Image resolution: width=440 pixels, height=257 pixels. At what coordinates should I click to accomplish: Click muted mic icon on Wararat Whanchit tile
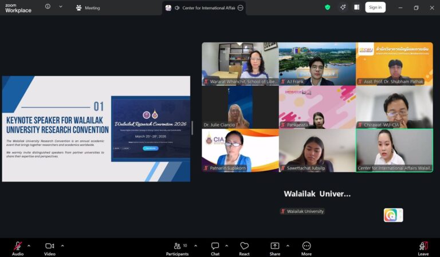[x=206, y=81]
